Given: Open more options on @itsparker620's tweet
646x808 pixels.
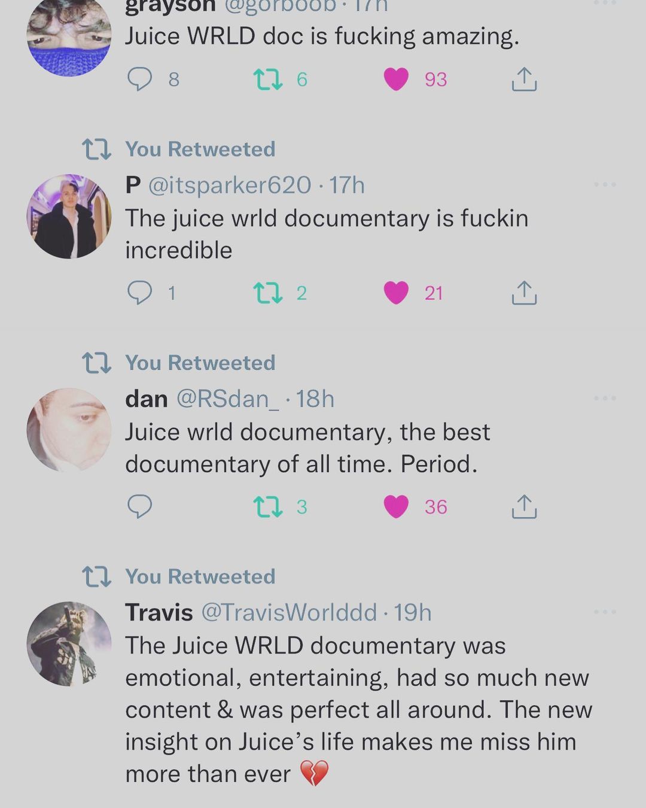Looking at the screenshot, I should (605, 184).
